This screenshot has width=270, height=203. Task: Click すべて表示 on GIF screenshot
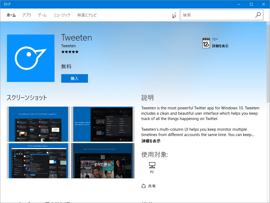(x=103, y=165)
